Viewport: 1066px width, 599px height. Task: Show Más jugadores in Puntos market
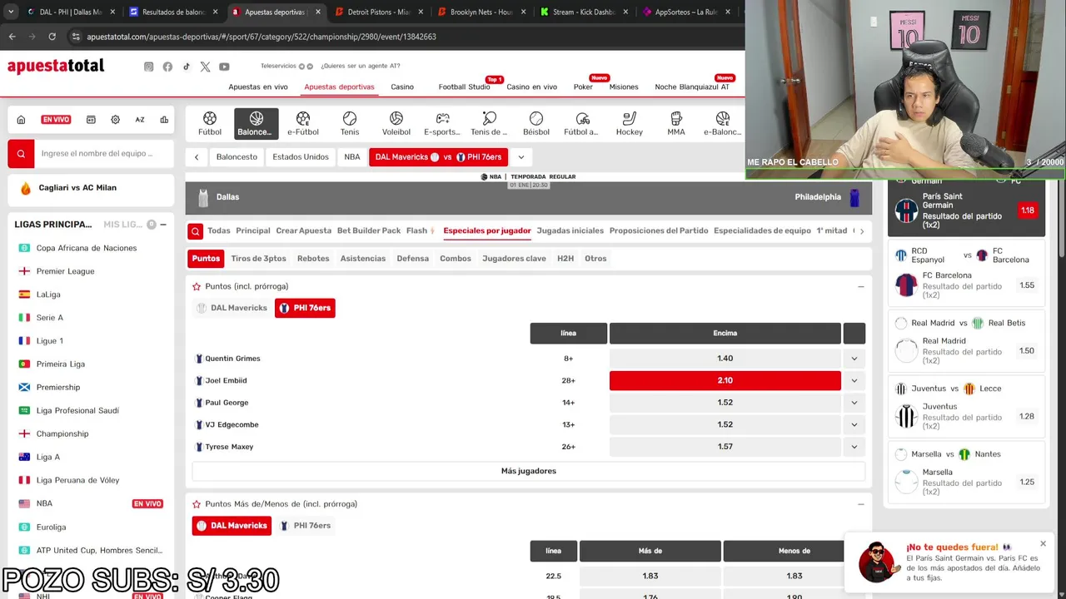tap(529, 471)
